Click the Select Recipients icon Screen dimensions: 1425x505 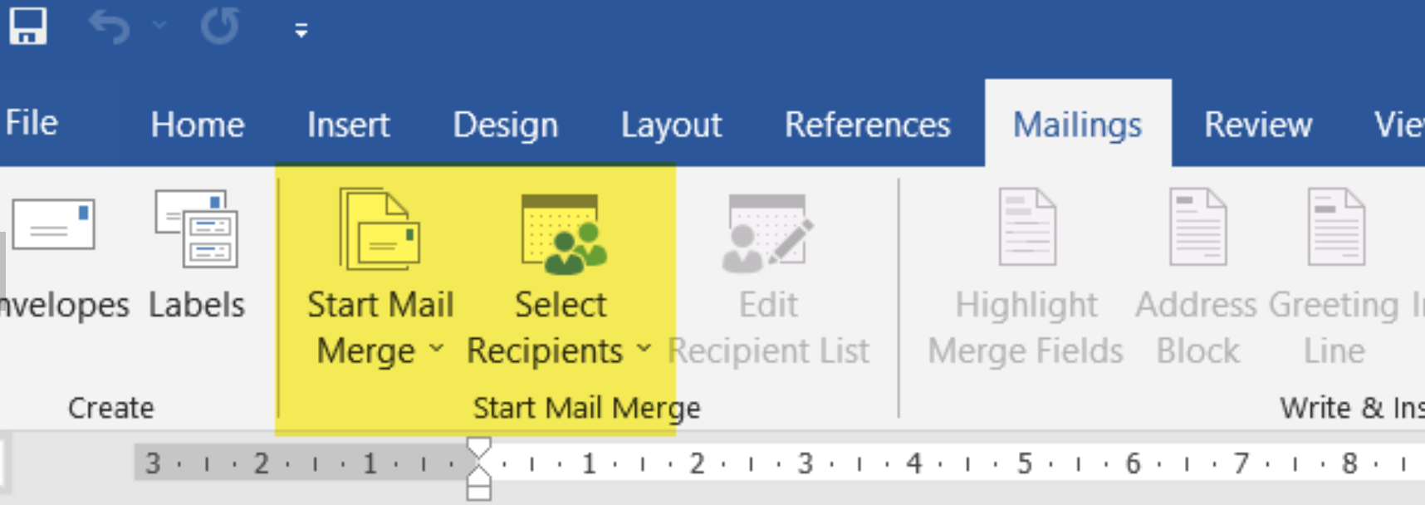[563, 234]
